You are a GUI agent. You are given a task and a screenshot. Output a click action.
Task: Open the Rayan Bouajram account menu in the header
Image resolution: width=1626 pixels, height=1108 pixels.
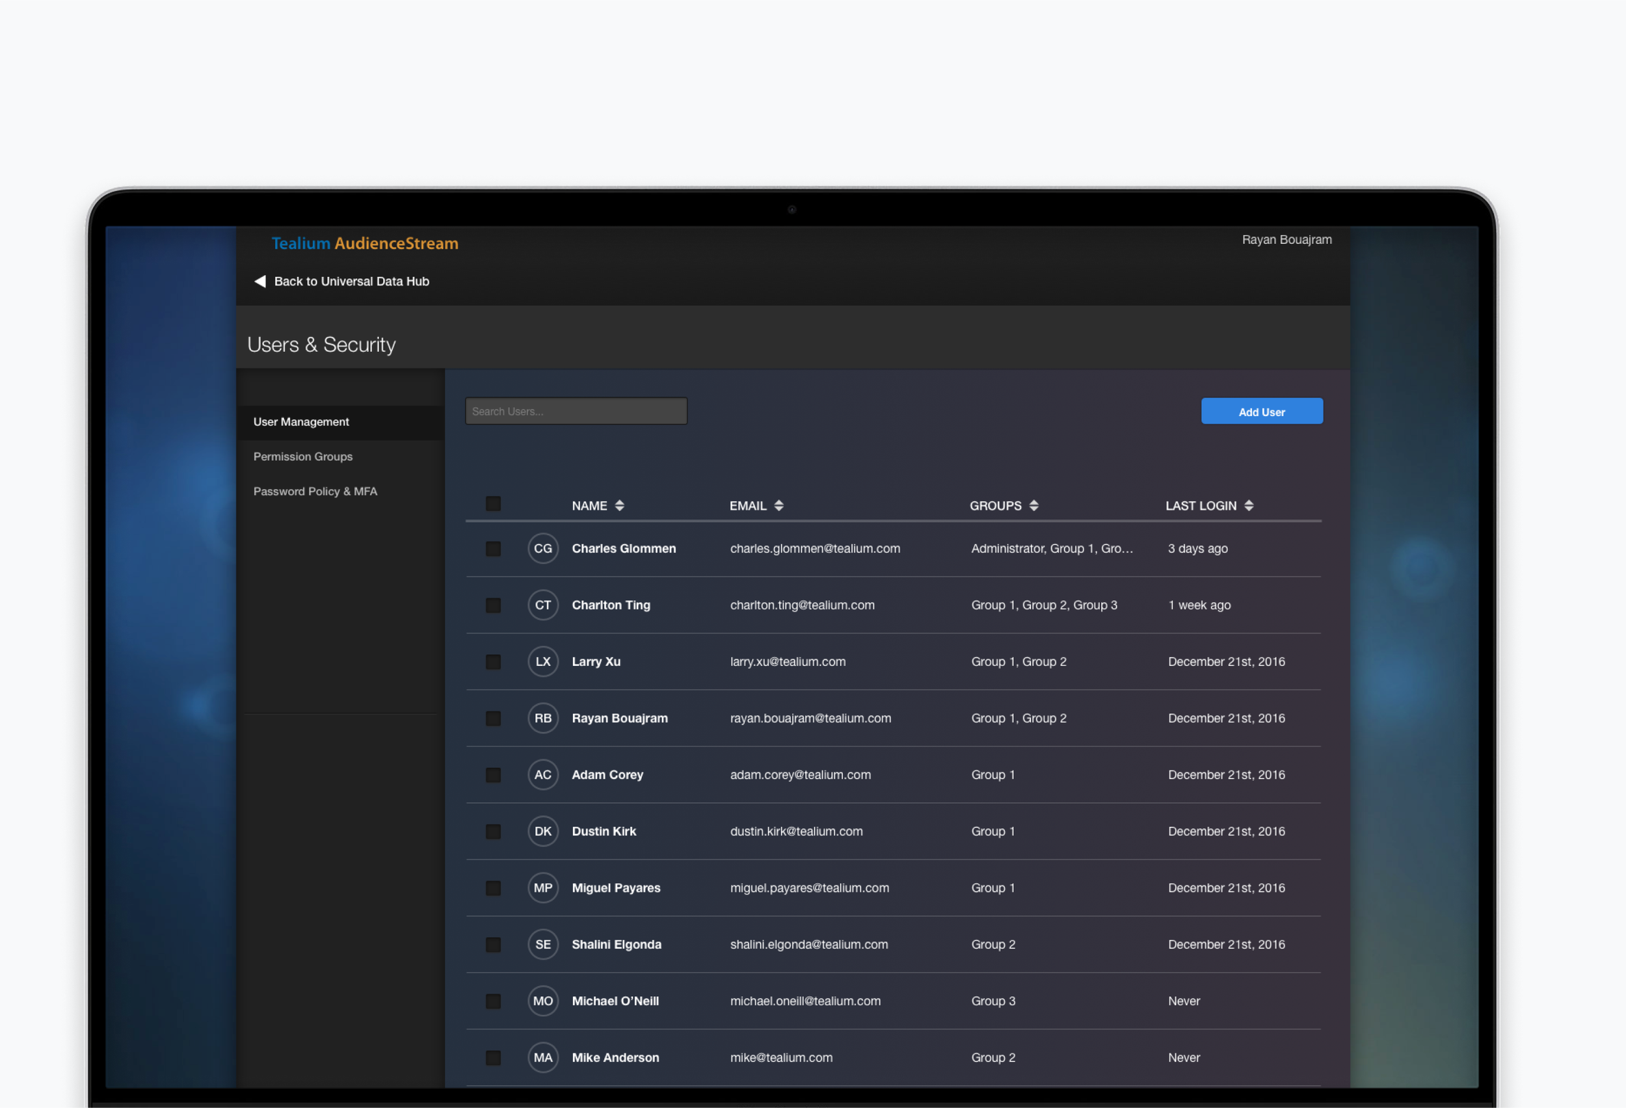pos(1286,240)
